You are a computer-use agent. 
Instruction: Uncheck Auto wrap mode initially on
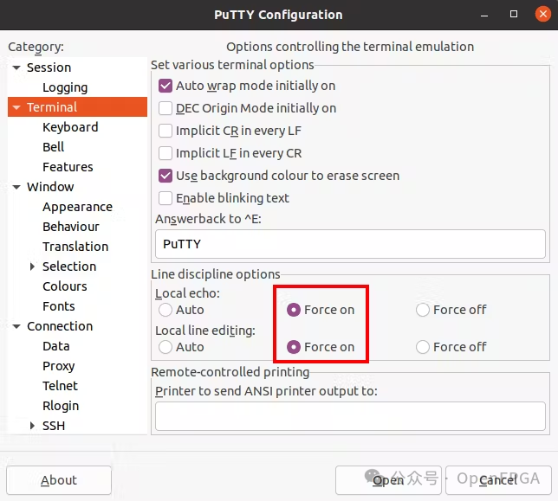coord(165,86)
